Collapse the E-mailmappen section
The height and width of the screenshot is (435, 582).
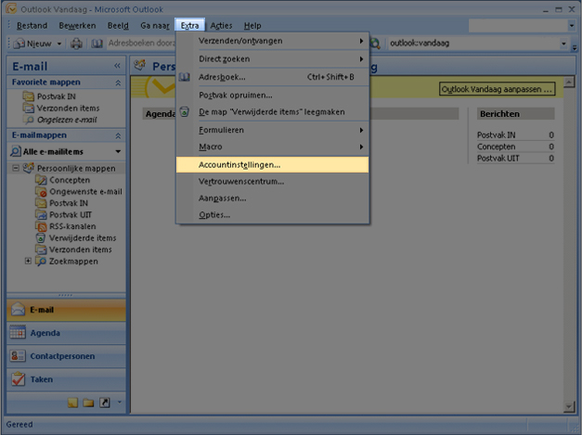(118, 135)
